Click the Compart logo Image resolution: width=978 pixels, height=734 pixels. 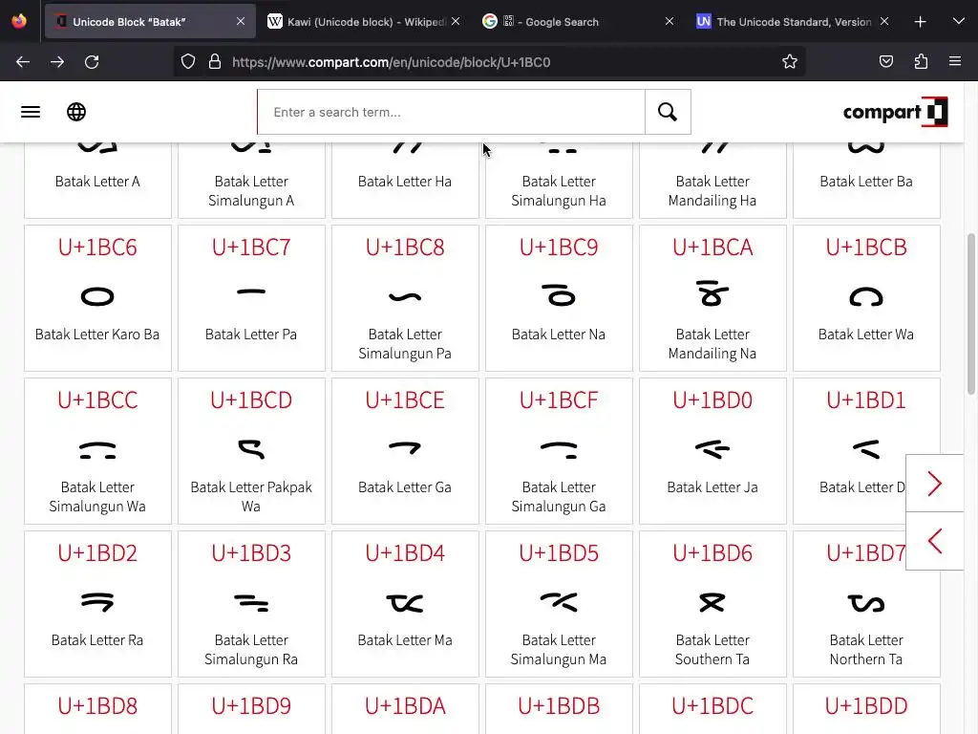click(895, 112)
